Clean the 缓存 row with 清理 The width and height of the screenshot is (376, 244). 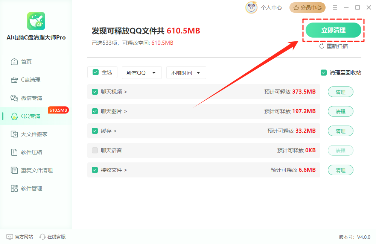[341, 131]
